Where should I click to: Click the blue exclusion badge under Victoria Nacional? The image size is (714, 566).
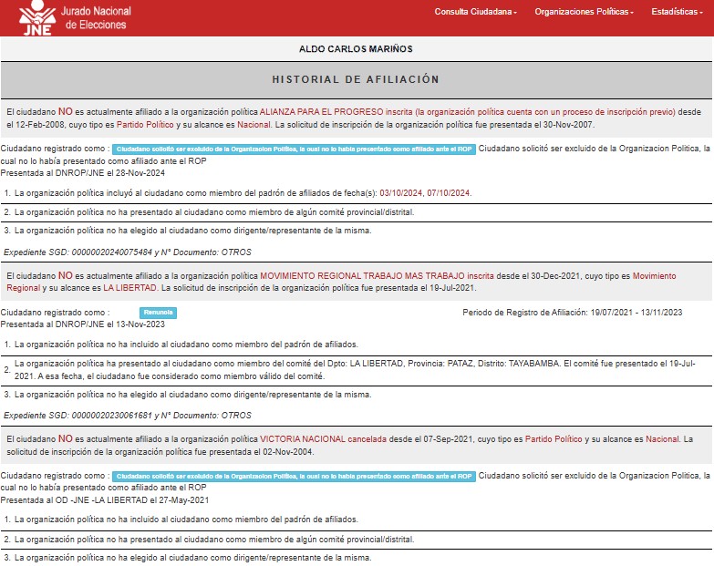click(294, 476)
